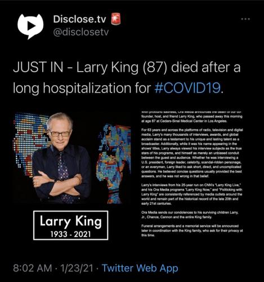Click the JUST IN tweet text
This screenshot has height=282, width=264.
pyautogui.click(x=127, y=78)
